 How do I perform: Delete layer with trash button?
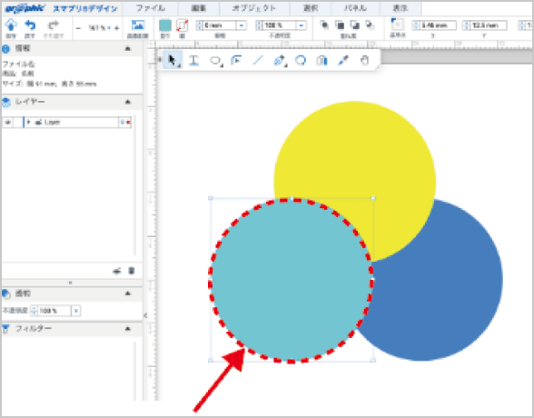coord(132,271)
